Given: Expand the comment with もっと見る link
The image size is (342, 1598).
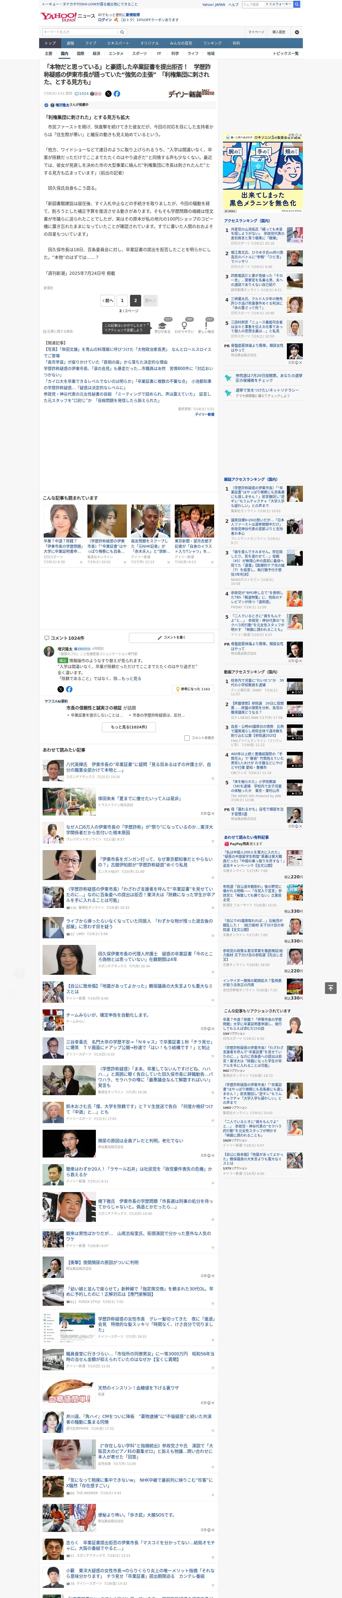Looking at the screenshot, I should [132, 679].
